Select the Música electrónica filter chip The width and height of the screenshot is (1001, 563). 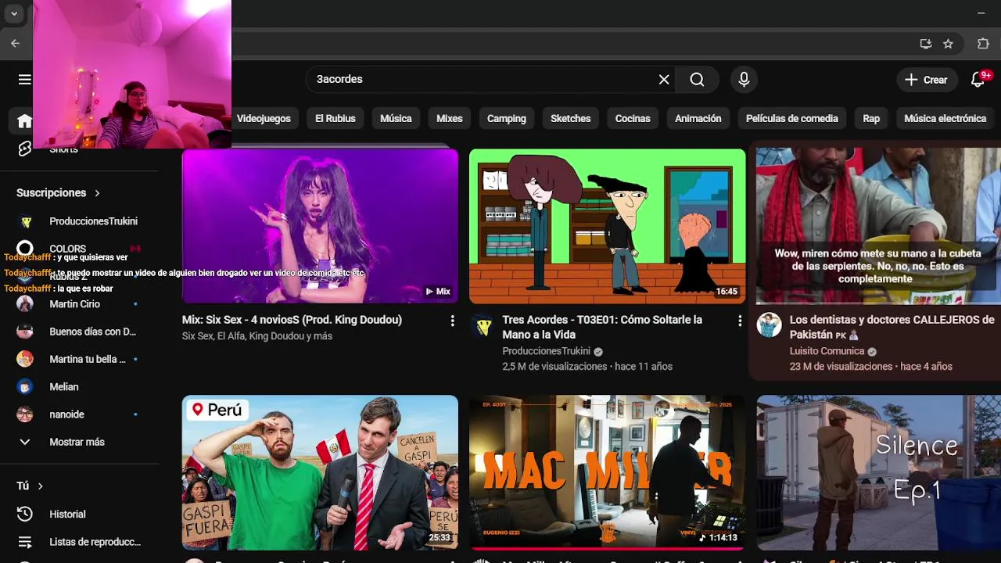(x=945, y=118)
